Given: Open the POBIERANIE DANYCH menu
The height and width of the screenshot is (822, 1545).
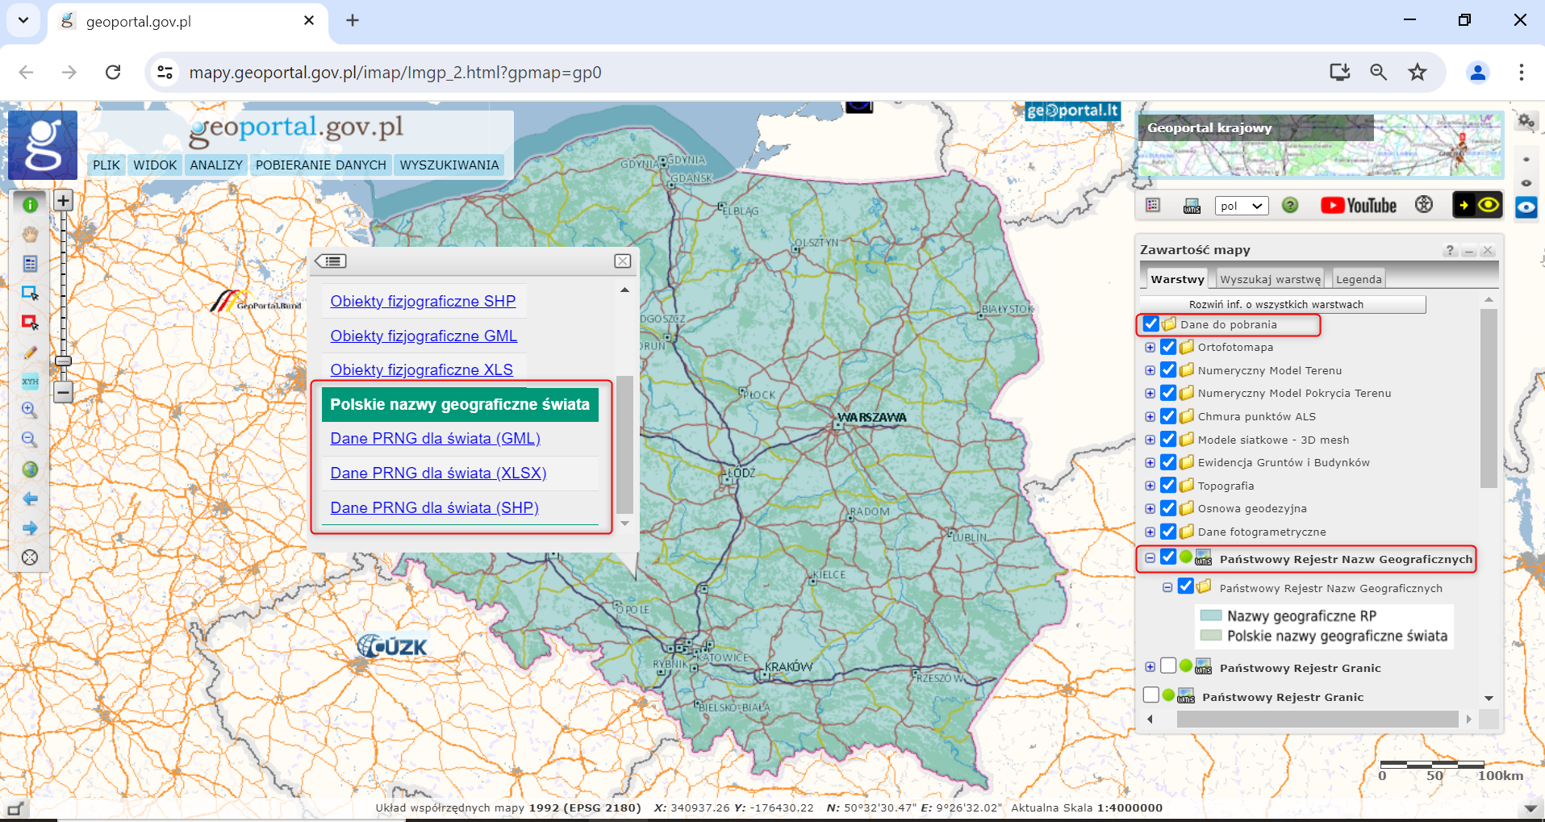Looking at the screenshot, I should 320,165.
